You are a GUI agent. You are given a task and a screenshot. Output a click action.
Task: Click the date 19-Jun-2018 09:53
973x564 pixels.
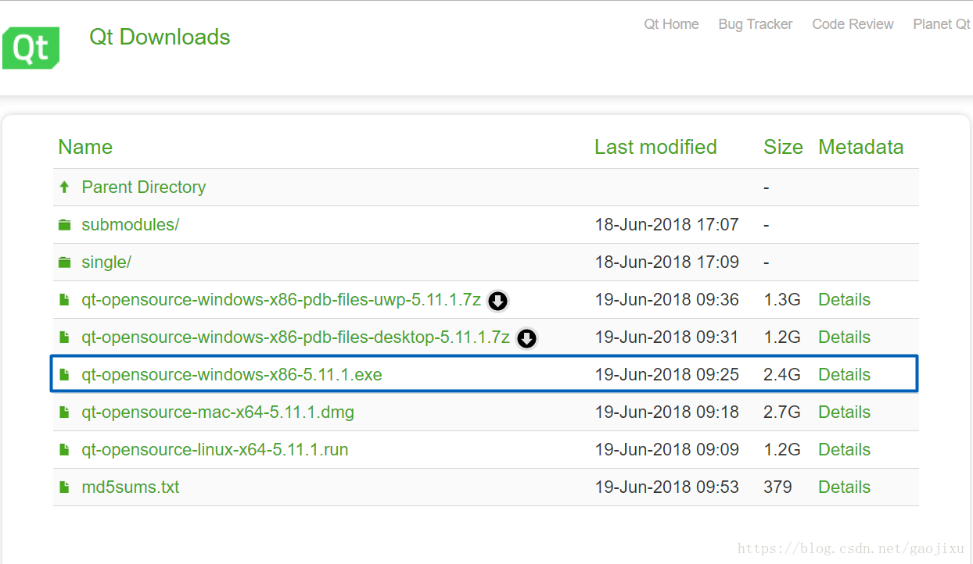click(666, 487)
